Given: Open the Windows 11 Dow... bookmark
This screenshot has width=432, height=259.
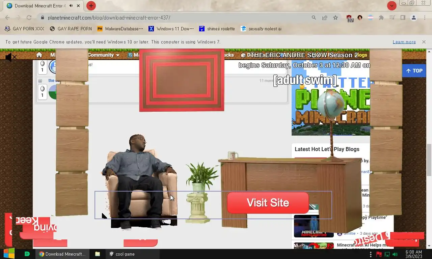Looking at the screenshot, I should [x=171, y=29].
